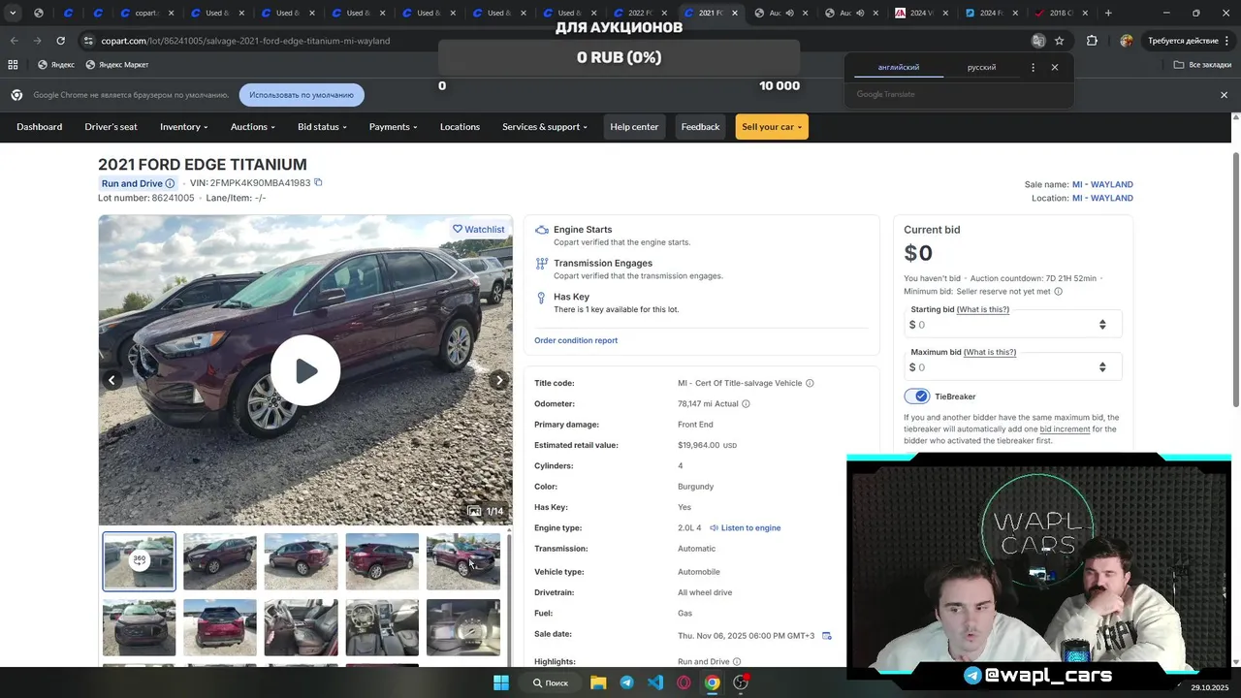
Task: Click the page vertical scrollbar
Action: coord(1235,279)
